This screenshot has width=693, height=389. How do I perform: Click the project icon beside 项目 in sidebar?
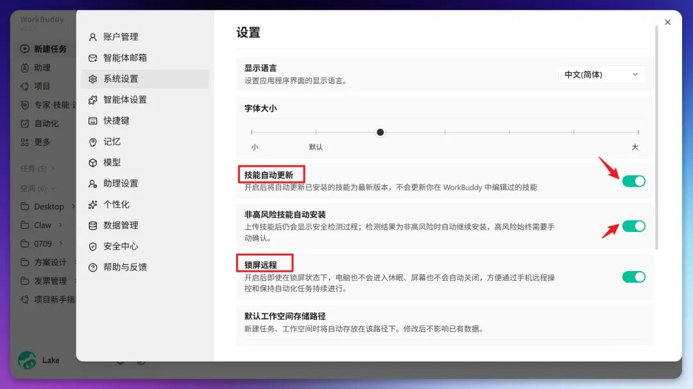pos(25,87)
